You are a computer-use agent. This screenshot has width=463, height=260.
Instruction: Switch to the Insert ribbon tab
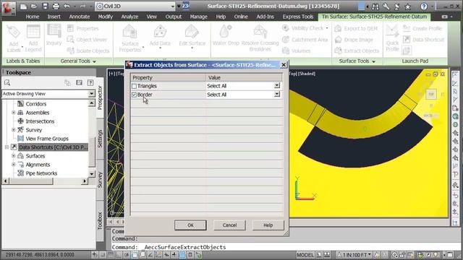tap(54, 17)
